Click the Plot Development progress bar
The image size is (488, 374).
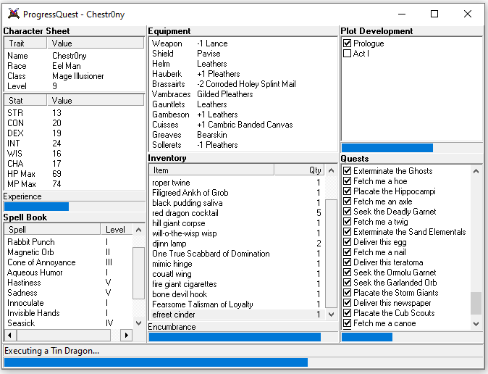click(x=412, y=148)
